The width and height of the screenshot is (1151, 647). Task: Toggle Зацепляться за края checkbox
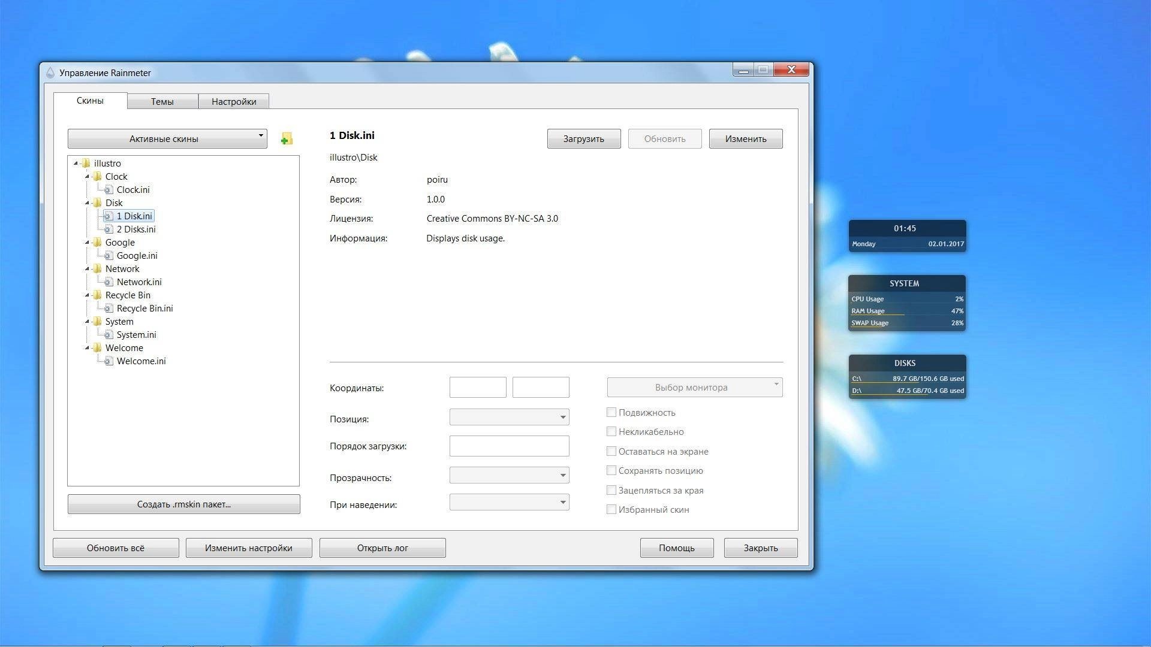611,490
